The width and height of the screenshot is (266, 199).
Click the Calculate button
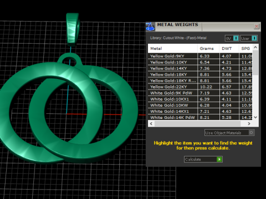203,159
